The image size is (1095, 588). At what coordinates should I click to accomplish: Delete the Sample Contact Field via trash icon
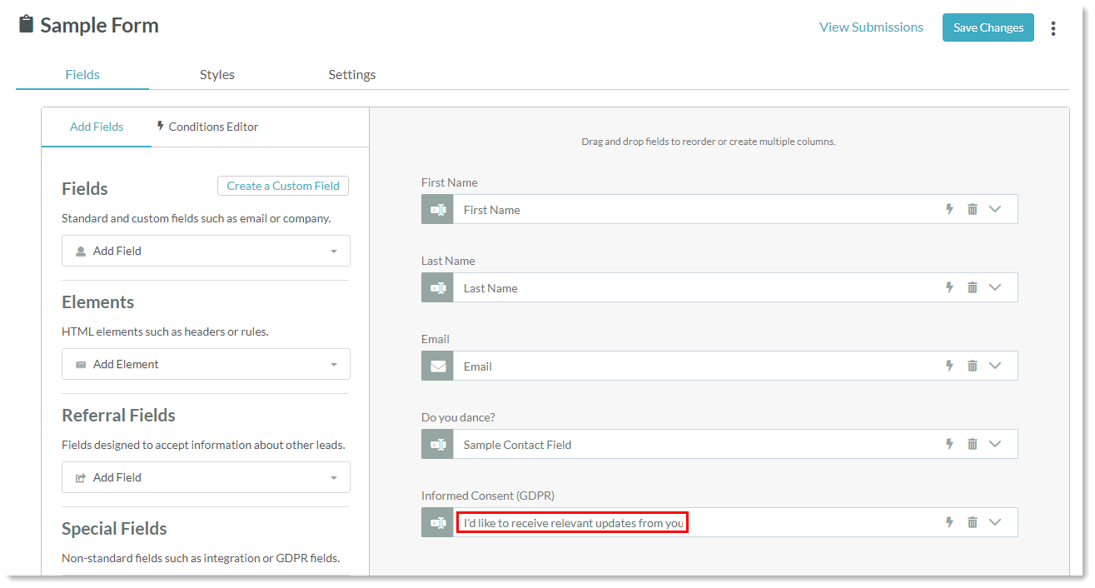(972, 444)
